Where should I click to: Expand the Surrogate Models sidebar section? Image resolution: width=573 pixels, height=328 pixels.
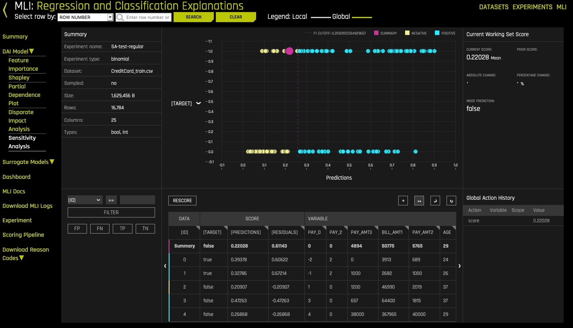(x=52, y=162)
